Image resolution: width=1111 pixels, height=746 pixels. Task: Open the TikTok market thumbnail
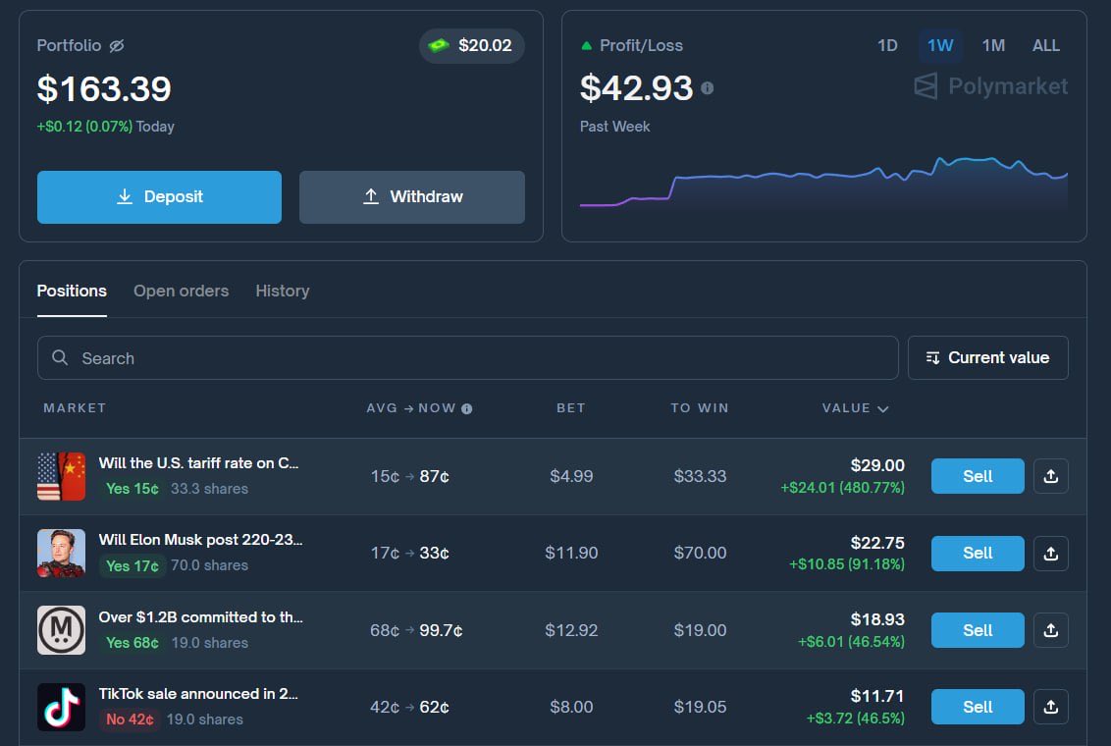(62, 707)
